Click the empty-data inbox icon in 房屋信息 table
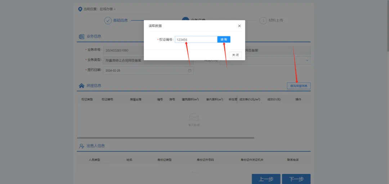The height and width of the screenshot is (184, 389). point(194,117)
